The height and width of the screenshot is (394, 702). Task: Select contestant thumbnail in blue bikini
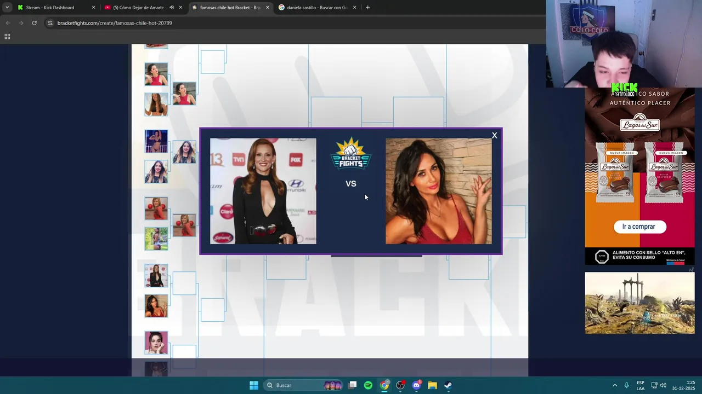click(x=156, y=141)
